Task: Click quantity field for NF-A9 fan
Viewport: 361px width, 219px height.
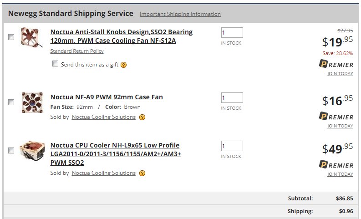Action: (232, 98)
